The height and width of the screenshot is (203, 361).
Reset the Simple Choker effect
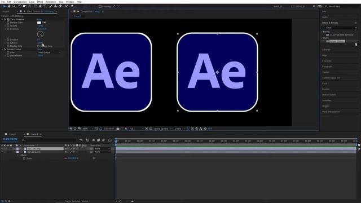[40, 49]
